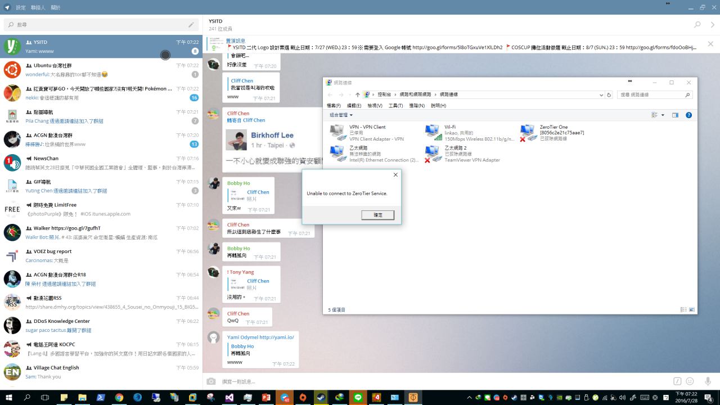Open the Ubuntu 台灣社群 chat
This screenshot has height=405, width=720.
[x=101, y=70]
